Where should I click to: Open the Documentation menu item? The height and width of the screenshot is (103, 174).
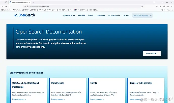(x=114, y=15)
